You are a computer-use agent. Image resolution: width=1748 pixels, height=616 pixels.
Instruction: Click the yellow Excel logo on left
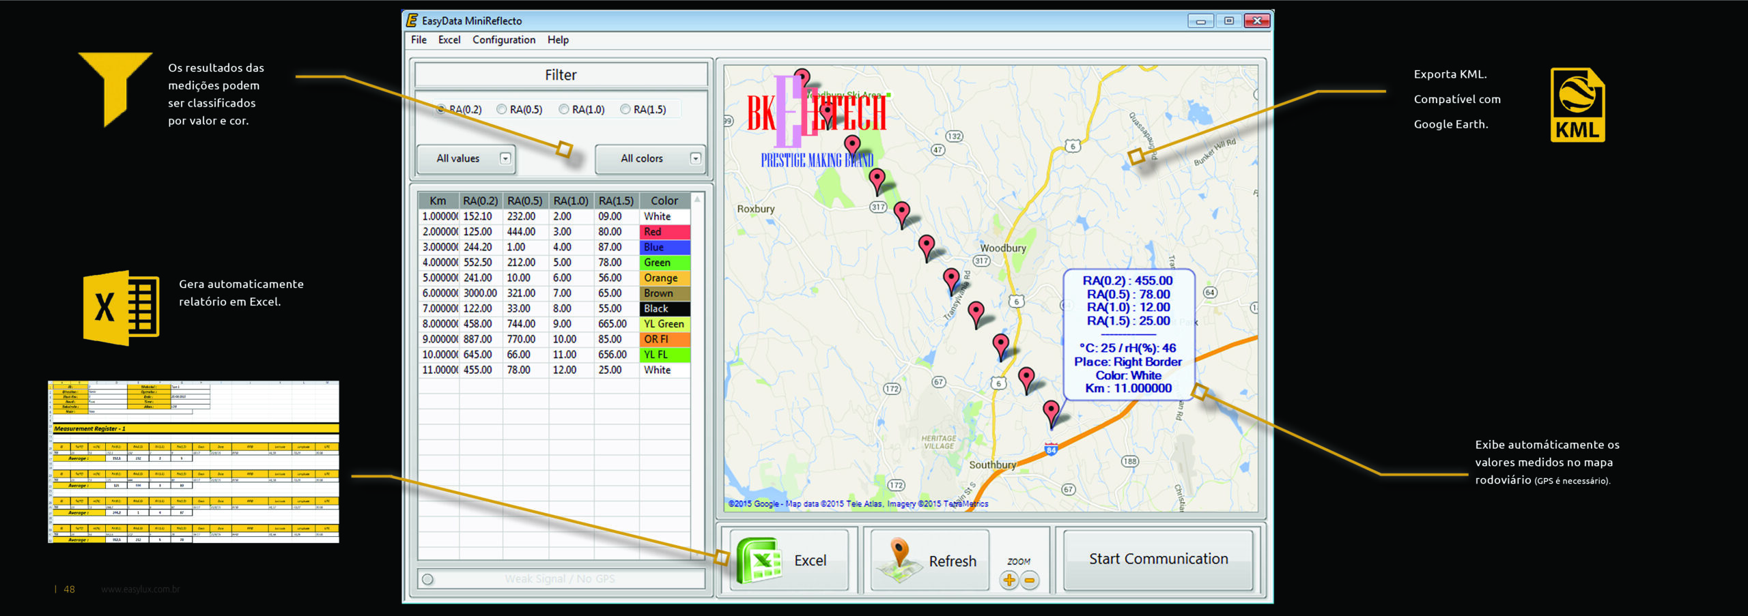coord(121,308)
